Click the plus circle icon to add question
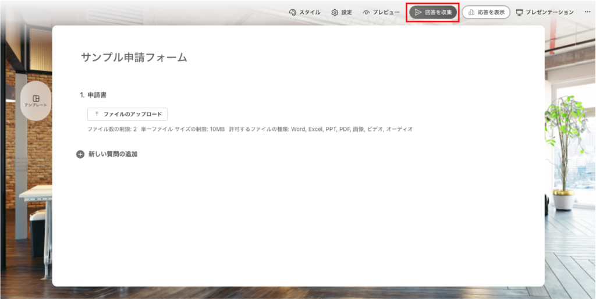 (80, 155)
